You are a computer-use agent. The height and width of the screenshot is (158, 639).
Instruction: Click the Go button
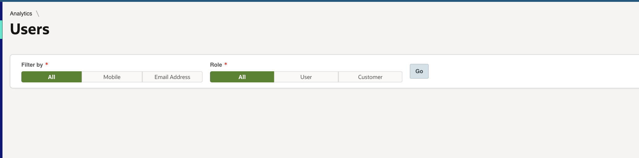(x=419, y=71)
